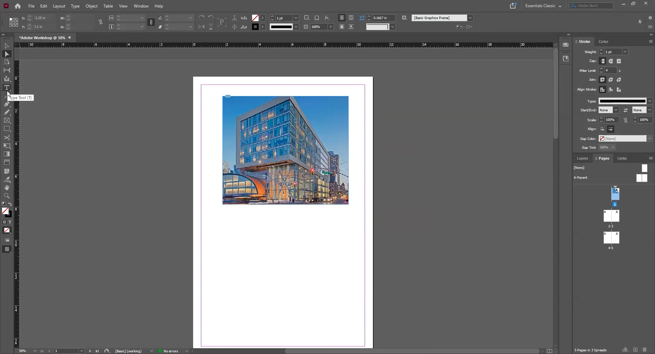Expand the Basic Graphics Frame style dropdown
Screen dimensions: 655x354
tap(470, 18)
